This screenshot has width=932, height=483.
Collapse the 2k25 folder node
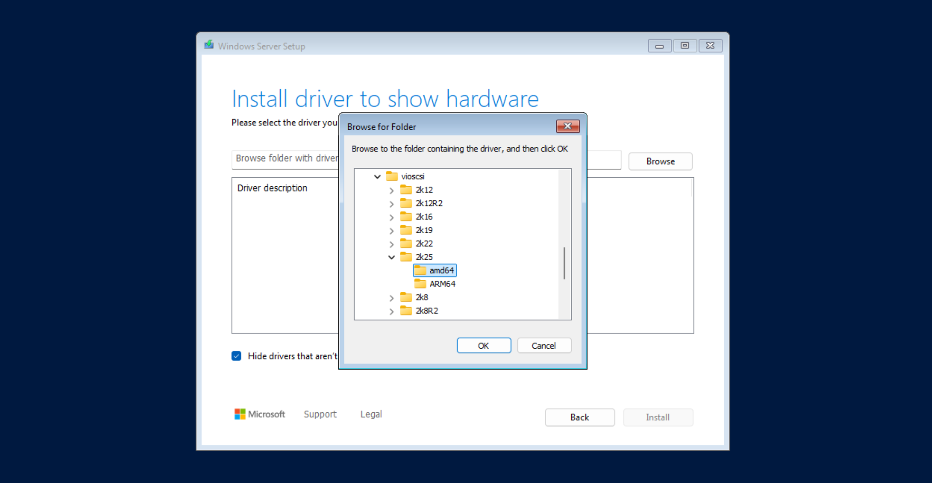point(392,257)
